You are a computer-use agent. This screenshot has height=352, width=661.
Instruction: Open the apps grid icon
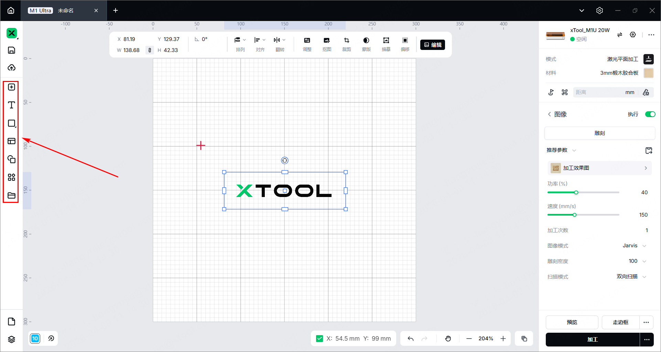click(11, 177)
